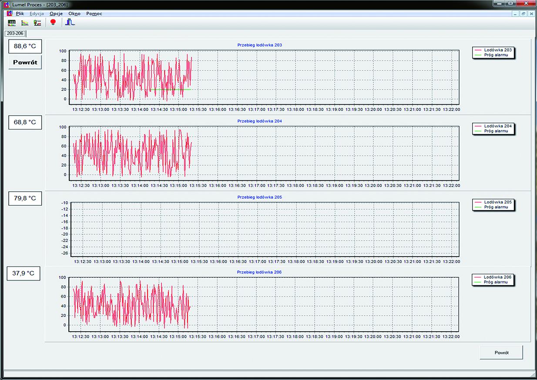
Task: Click the 37,9 °C temperature readout
Action: (x=24, y=274)
